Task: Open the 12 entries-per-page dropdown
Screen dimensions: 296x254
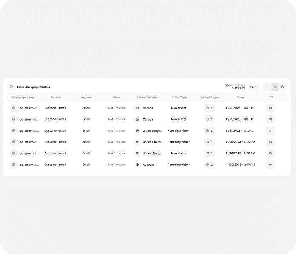Action: (254, 87)
